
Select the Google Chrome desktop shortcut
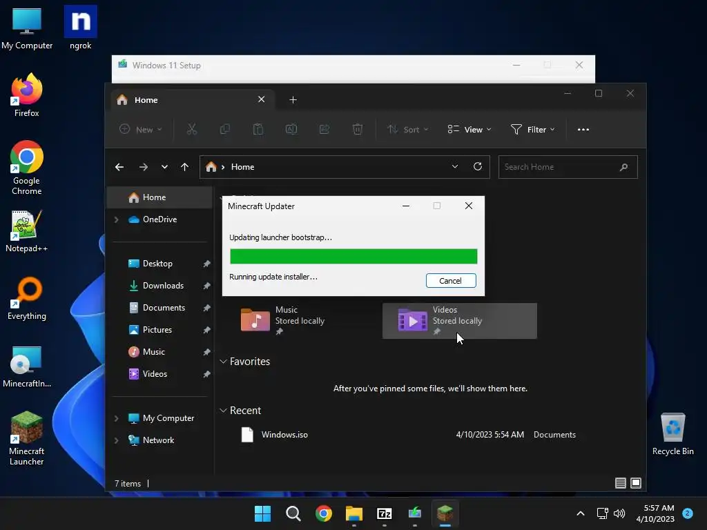click(27, 168)
